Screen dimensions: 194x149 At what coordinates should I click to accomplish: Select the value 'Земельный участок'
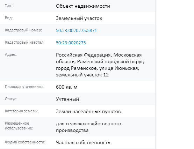click(x=79, y=18)
